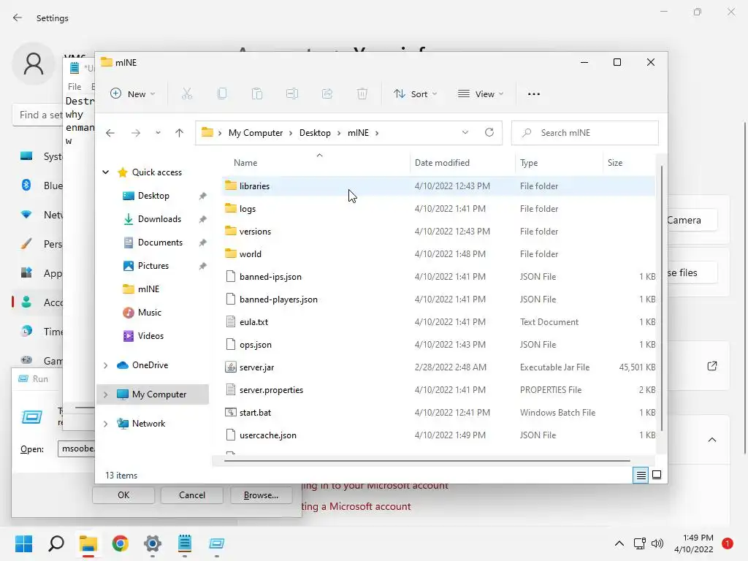The width and height of the screenshot is (748, 561).
Task: Open the View dropdown menu
Action: (481, 94)
